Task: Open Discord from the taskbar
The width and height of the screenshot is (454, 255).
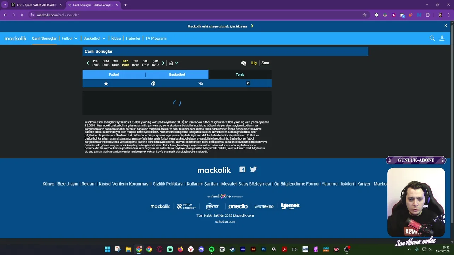Action: [x=201, y=249]
